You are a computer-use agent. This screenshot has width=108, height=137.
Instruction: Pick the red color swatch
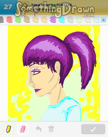click(x=9, y=20)
